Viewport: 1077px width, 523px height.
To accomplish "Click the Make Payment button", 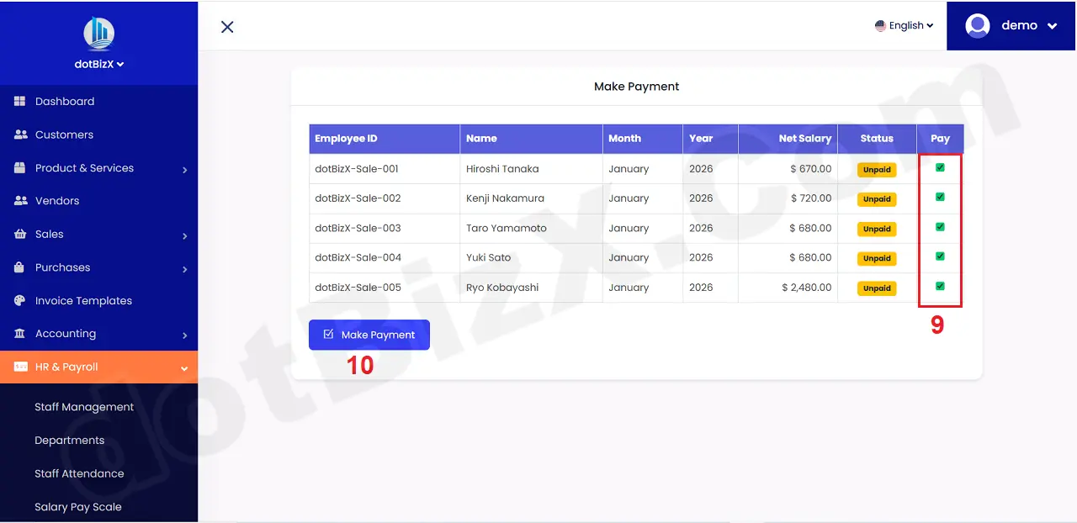I will pyautogui.click(x=369, y=335).
